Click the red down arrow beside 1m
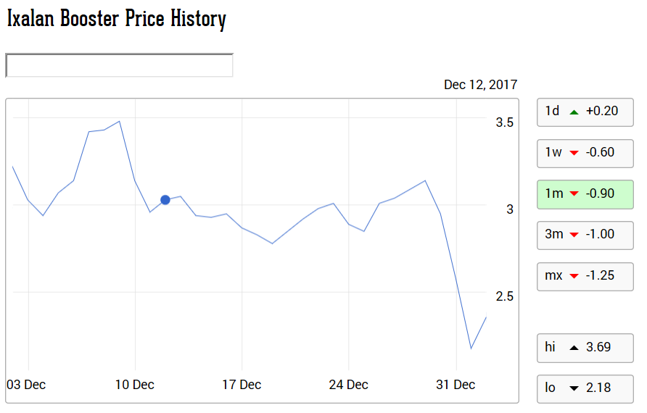This screenshot has height=413, width=647. click(574, 194)
